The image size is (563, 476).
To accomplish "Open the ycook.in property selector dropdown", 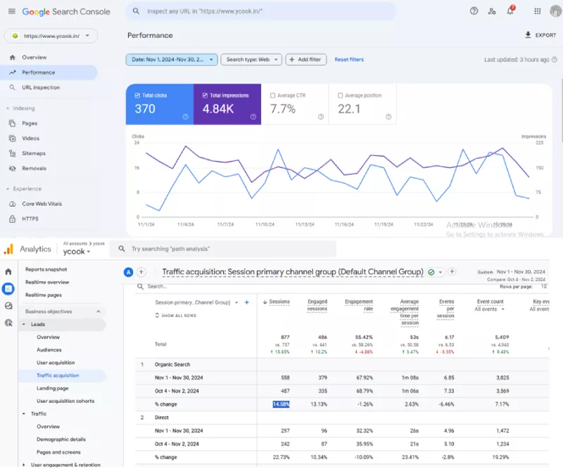I will (51, 35).
